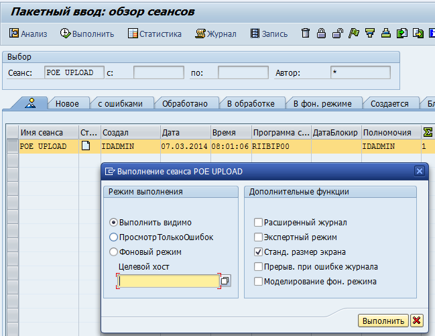Switch to the Создается tab
This screenshot has width=435, height=336.
389,103
